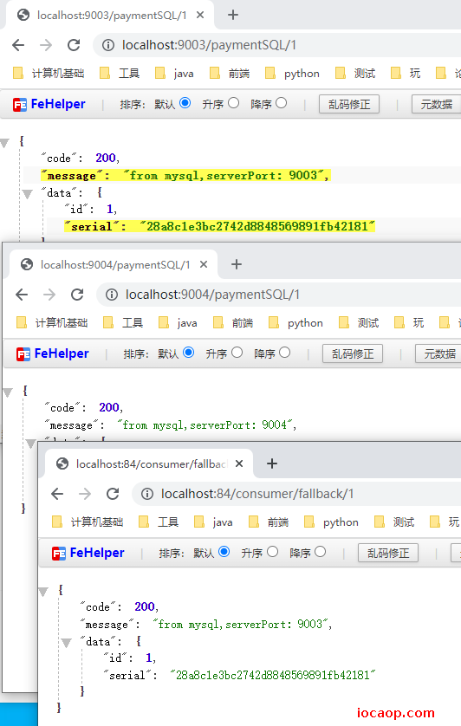Select 降序 sort radio in localhost:9004 window
The width and height of the screenshot is (461, 726).
tap(285, 353)
